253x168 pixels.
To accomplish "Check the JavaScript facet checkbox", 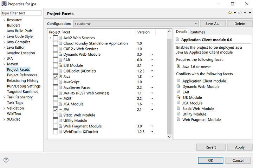I will click(56, 82).
